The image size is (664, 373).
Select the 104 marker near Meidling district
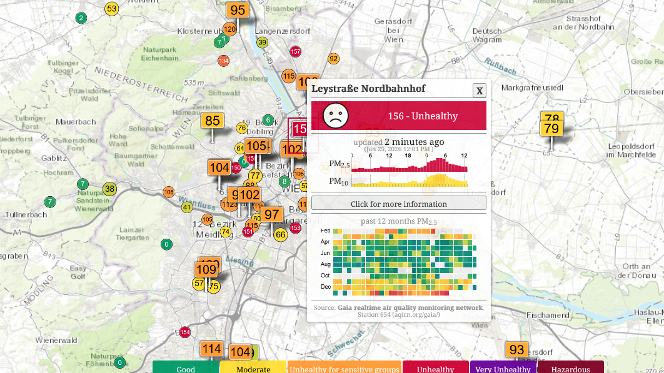tap(219, 167)
